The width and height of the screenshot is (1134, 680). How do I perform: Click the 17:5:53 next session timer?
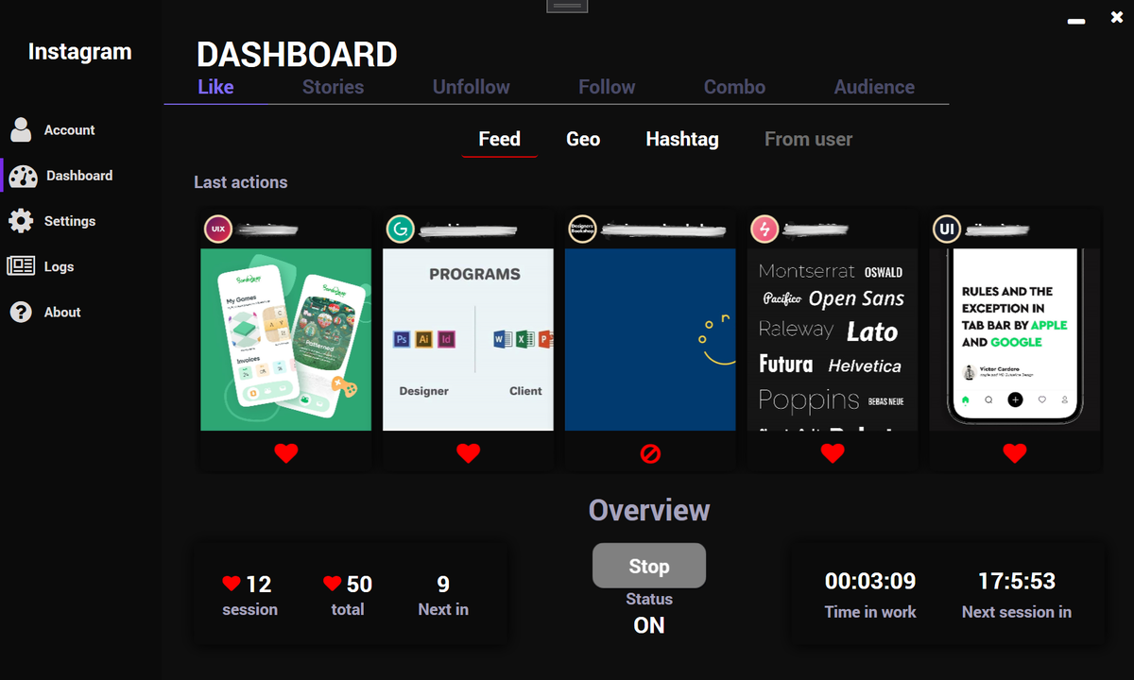pyautogui.click(x=1017, y=581)
